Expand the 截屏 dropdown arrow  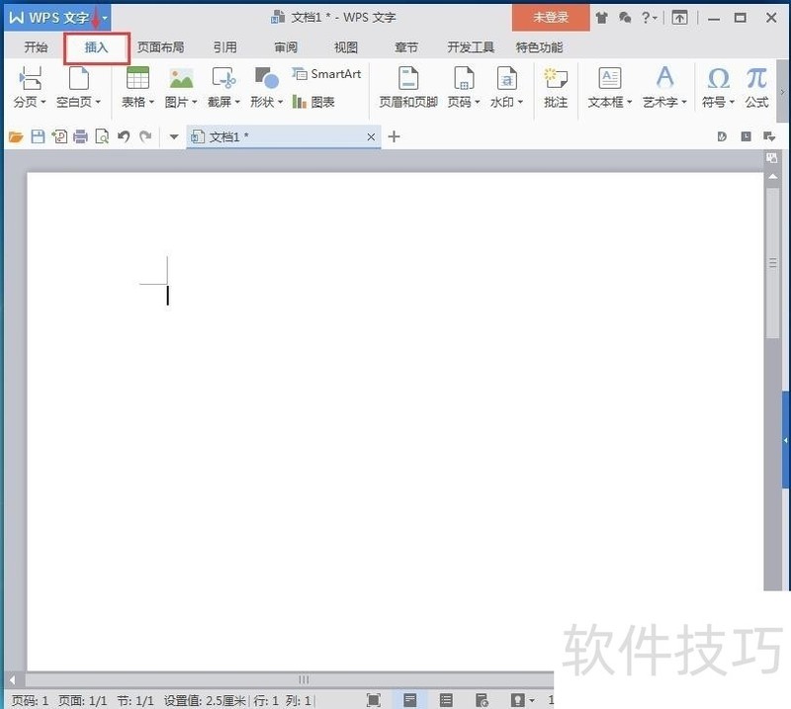tap(237, 103)
